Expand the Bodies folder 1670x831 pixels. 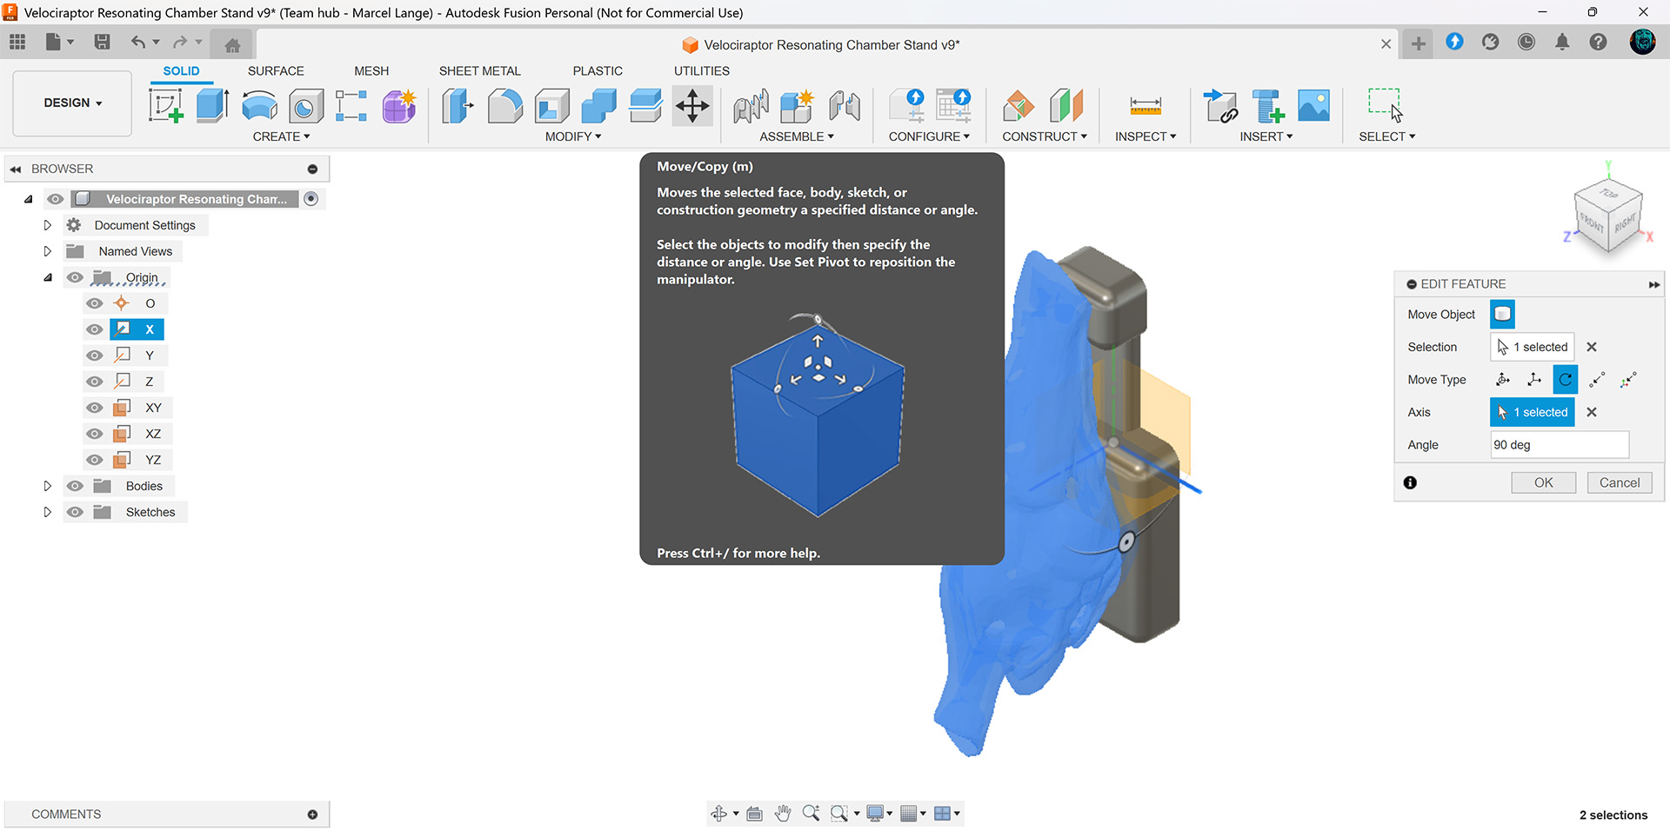[x=48, y=486]
